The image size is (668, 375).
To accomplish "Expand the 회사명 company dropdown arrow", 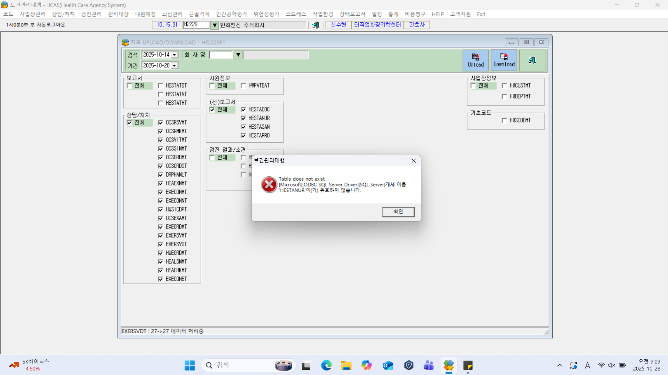I will pyautogui.click(x=238, y=55).
